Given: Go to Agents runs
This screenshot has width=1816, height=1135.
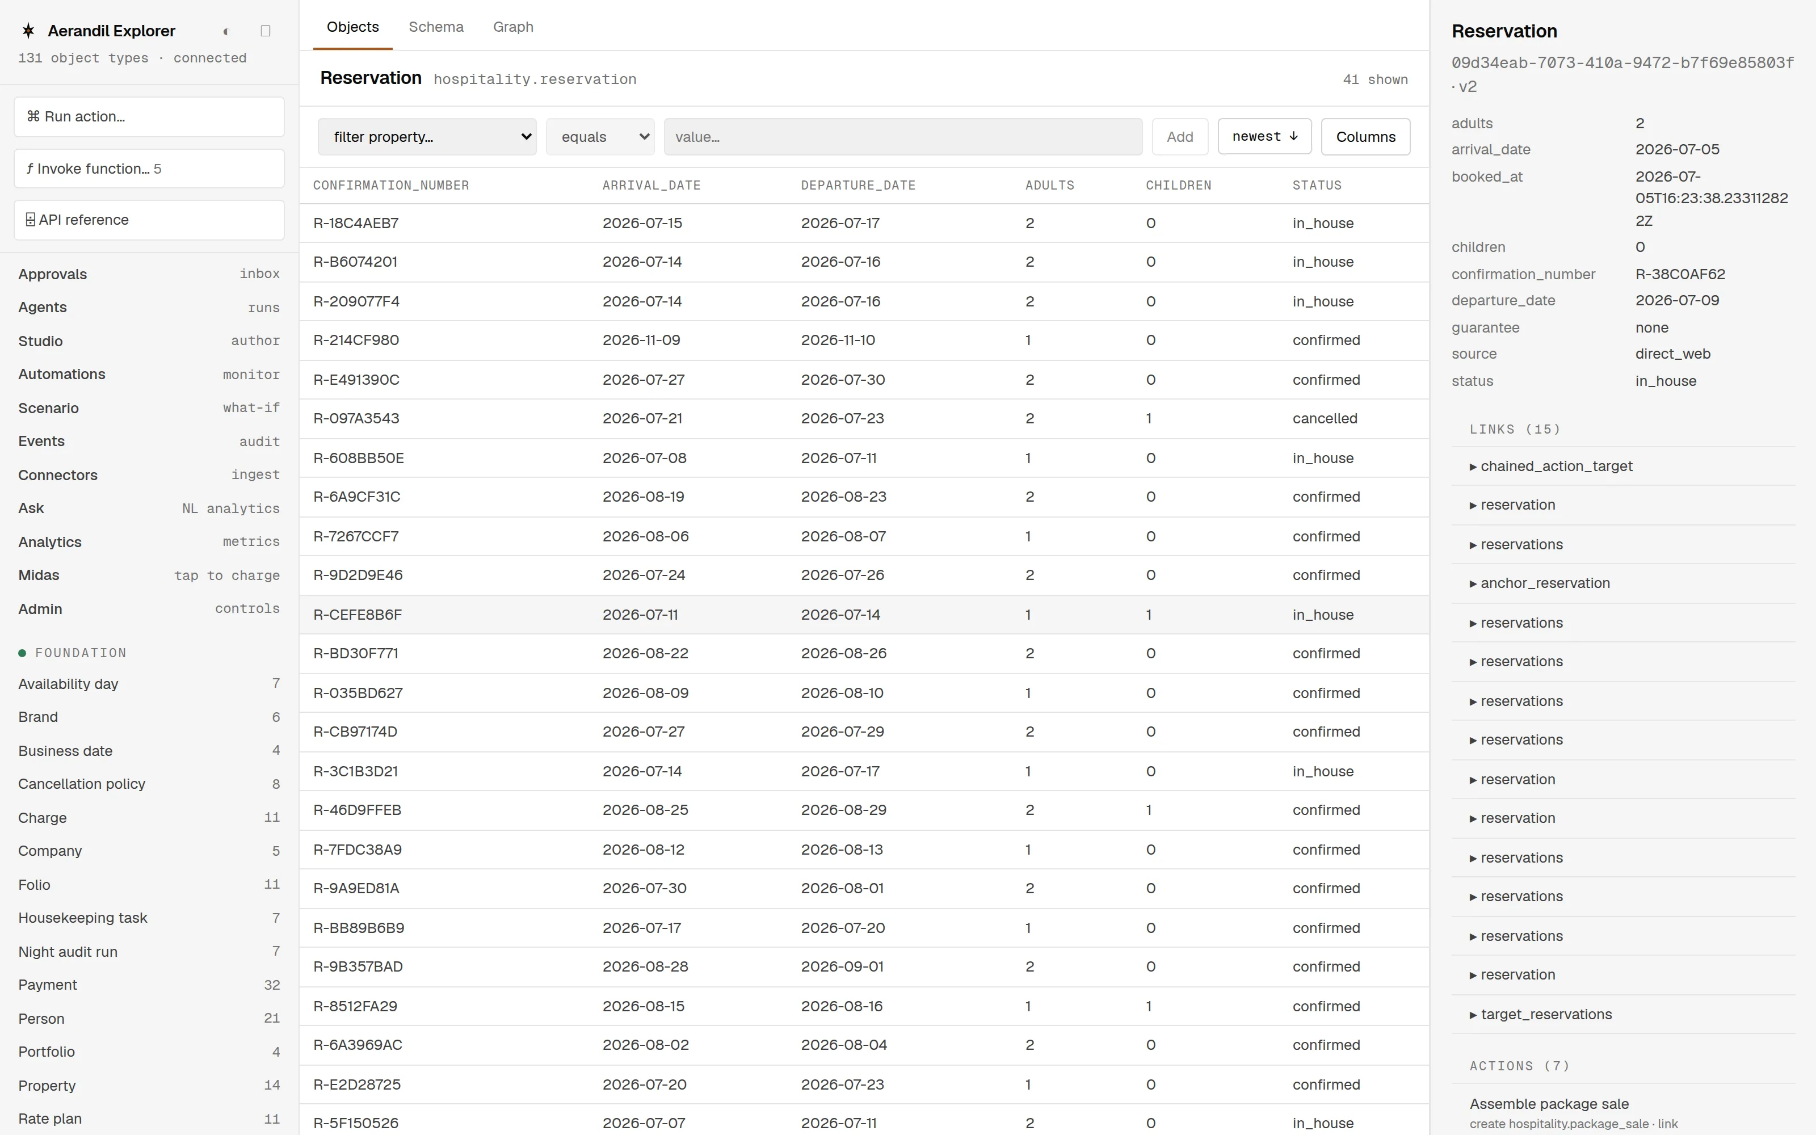Looking at the screenshot, I should [149, 307].
